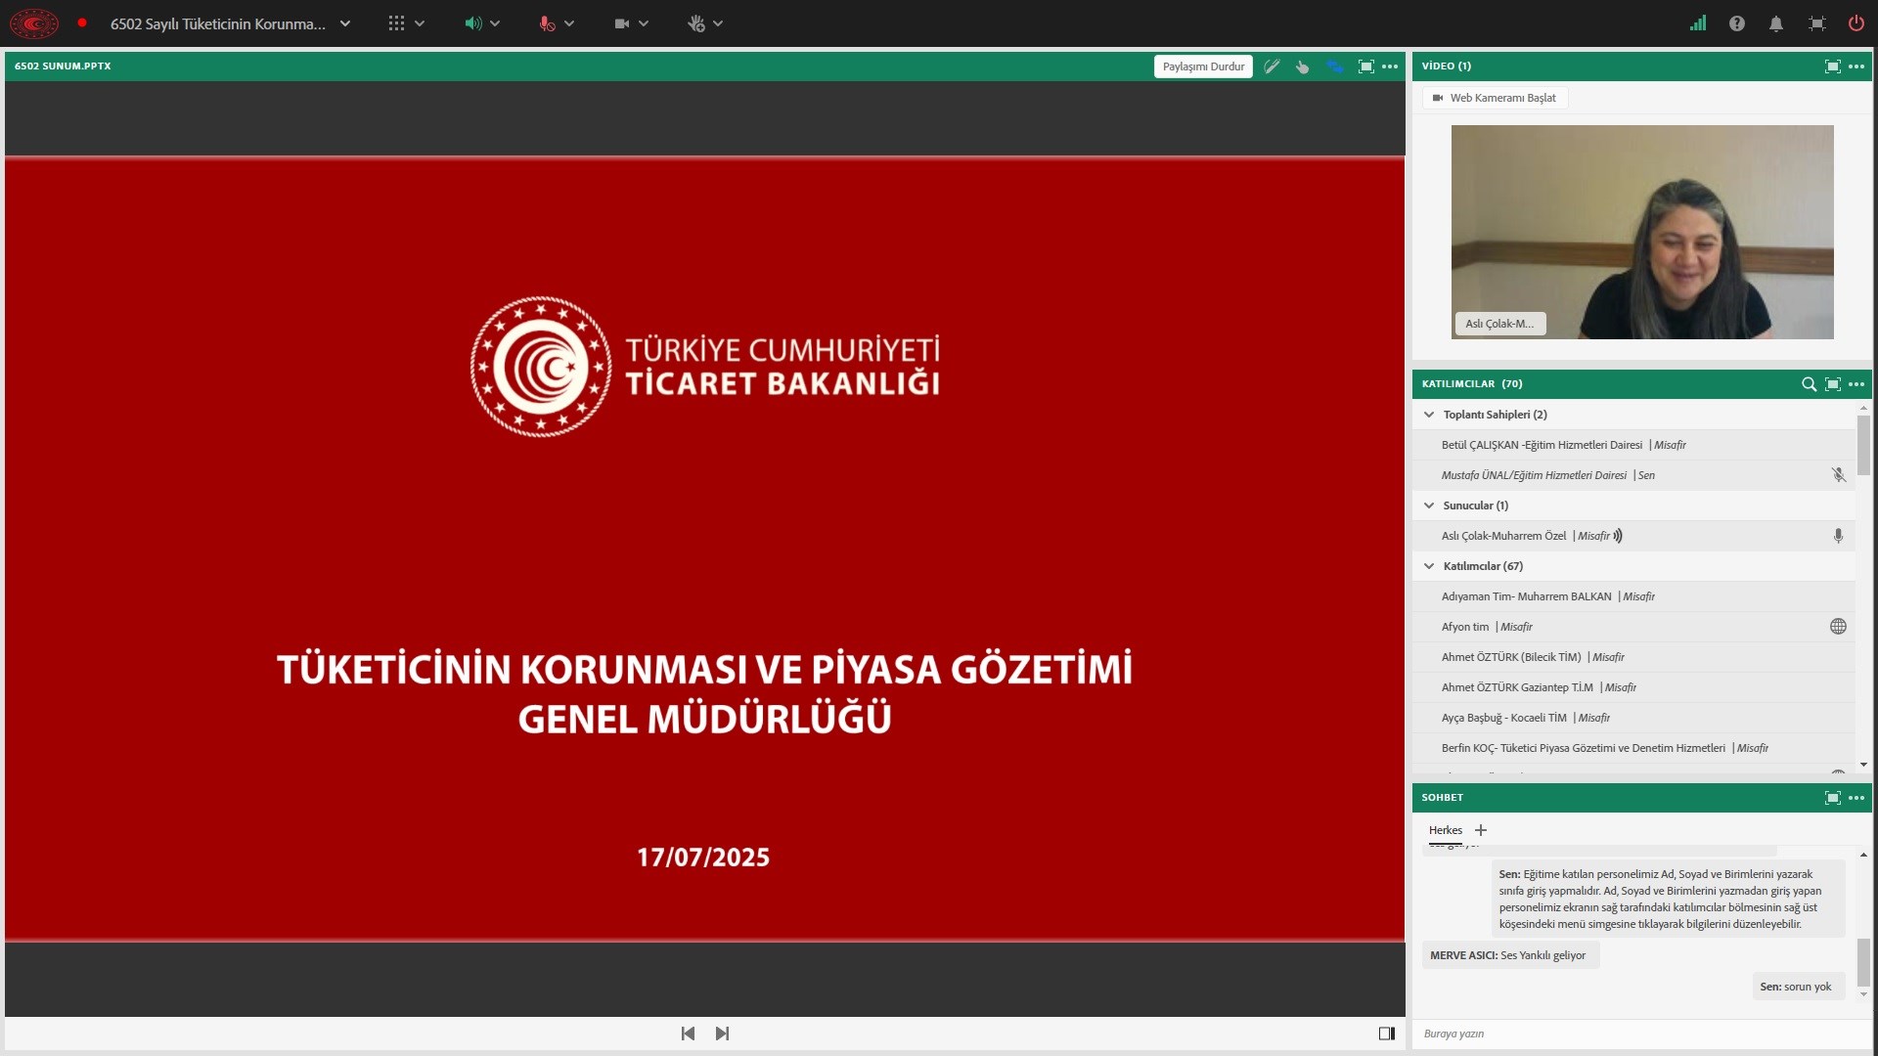Click the Aslı Çolak-M... name label on video
Image resolution: width=1878 pixels, height=1056 pixels.
[x=1500, y=324]
